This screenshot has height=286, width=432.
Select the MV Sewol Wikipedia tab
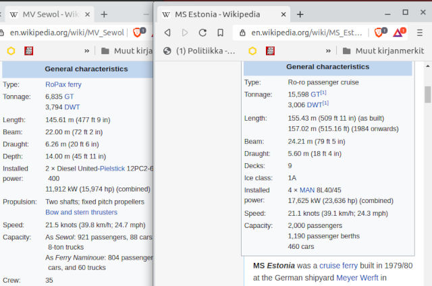(x=49, y=14)
